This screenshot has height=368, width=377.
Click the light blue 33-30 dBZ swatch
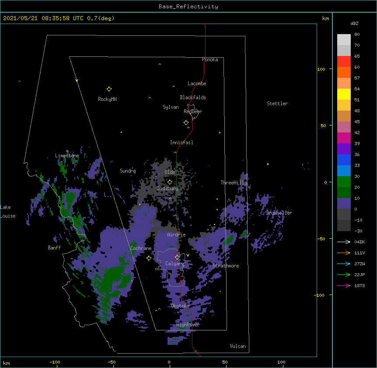(x=344, y=171)
